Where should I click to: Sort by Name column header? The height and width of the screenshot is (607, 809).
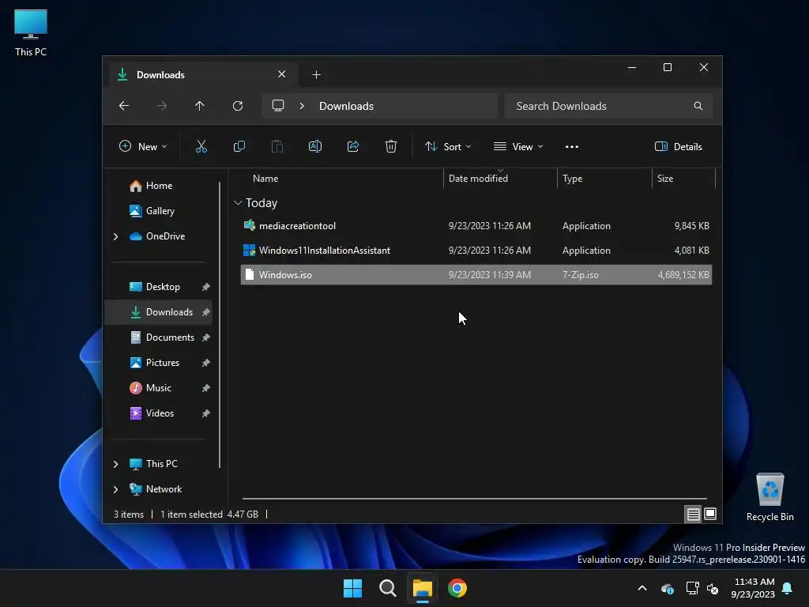point(265,179)
